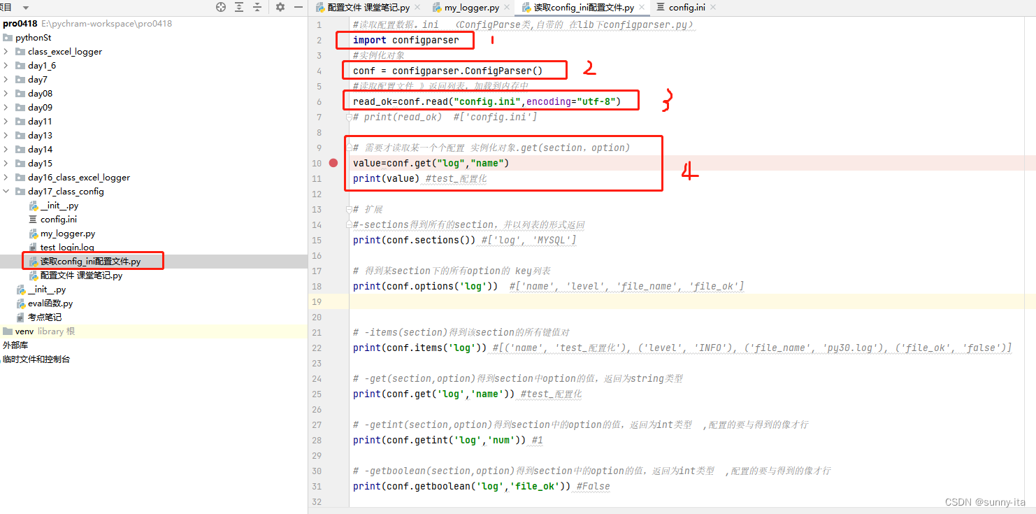Click the config.ini tab file icon
Viewport: 1036px width, 514px height.
point(661,8)
